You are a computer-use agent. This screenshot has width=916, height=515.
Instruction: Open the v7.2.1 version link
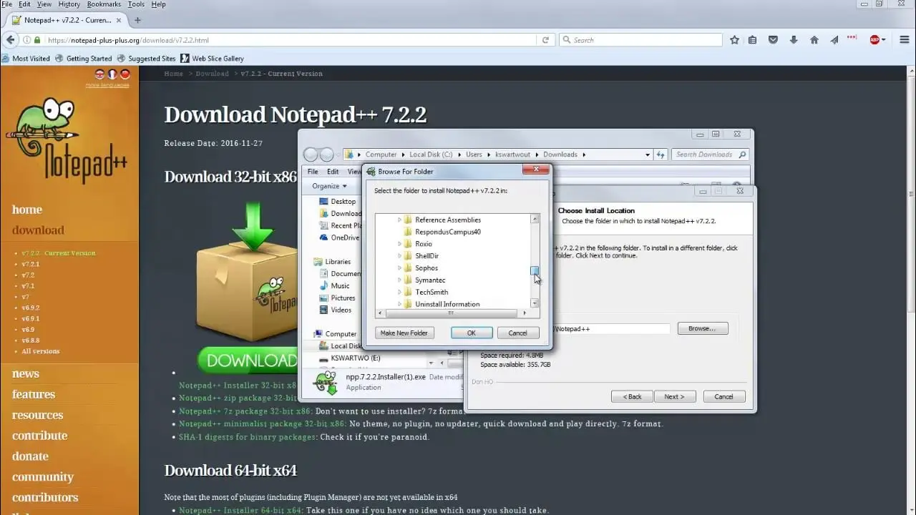click(31, 264)
